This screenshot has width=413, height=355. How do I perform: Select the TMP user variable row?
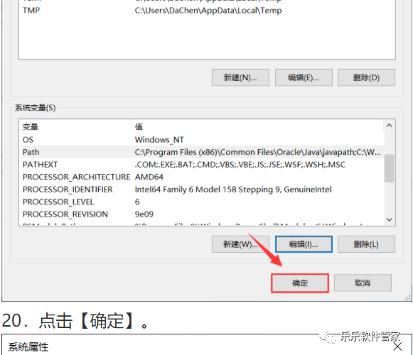point(207,11)
